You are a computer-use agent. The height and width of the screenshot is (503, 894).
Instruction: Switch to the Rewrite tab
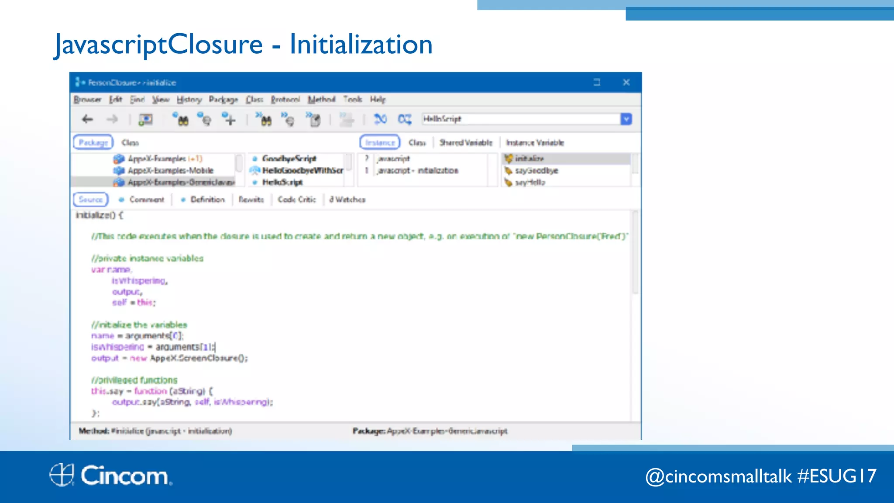[x=251, y=200]
